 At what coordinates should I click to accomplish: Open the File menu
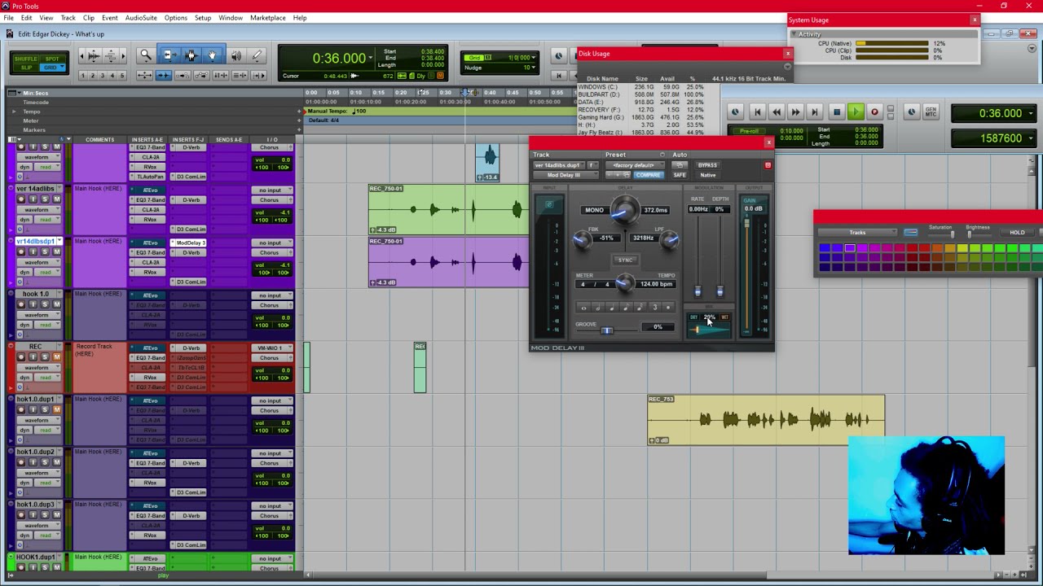click(x=8, y=18)
